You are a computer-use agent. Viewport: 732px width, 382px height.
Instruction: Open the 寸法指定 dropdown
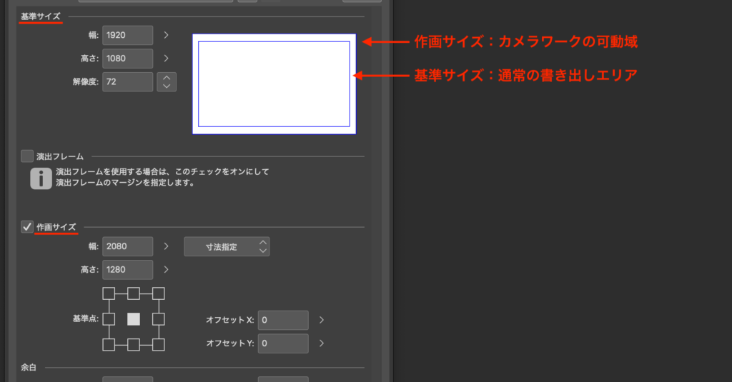click(227, 247)
